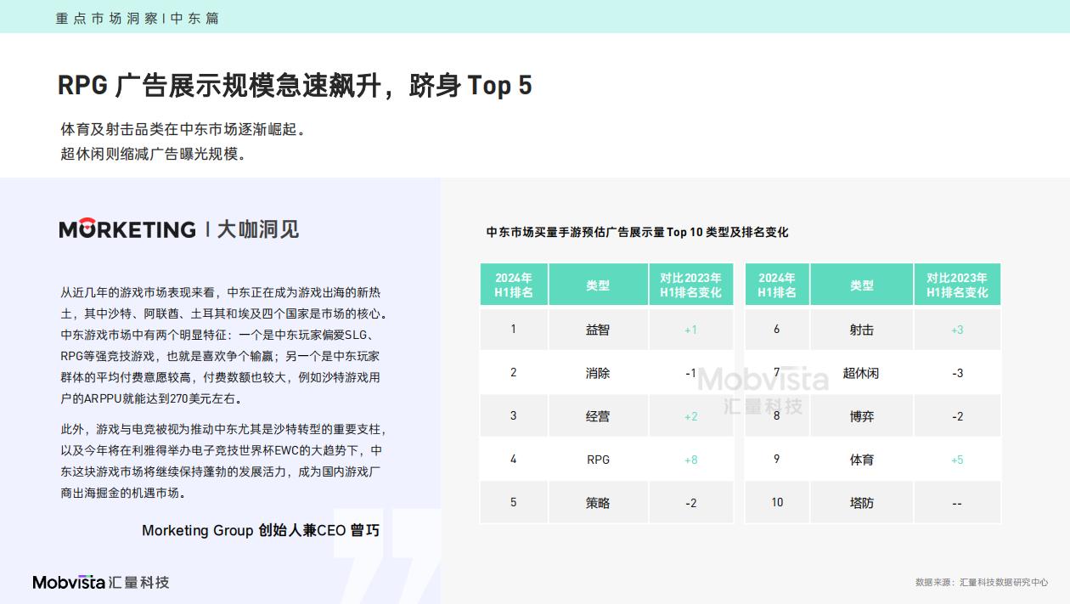Viewport: 1070px width, 604px height.
Task: Select the 策略 type cell
Action: point(598,503)
